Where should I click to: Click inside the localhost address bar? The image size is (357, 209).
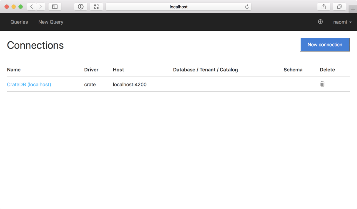(x=178, y=7)
